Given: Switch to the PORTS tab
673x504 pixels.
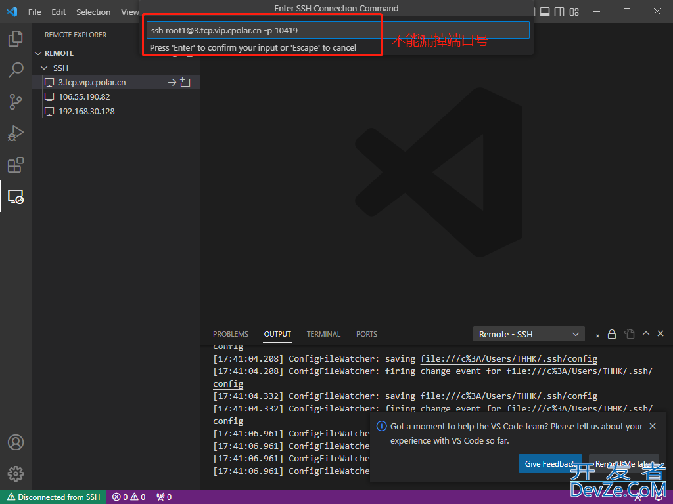Looking at the screenshot, I should 367,334.
